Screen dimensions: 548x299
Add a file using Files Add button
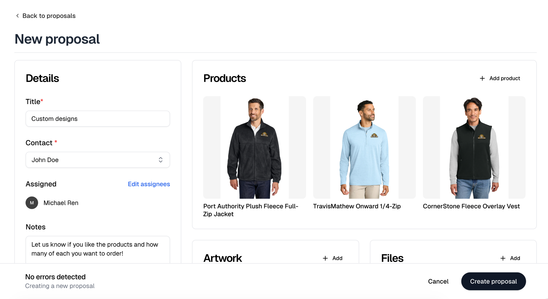click(x=510, y=258)
